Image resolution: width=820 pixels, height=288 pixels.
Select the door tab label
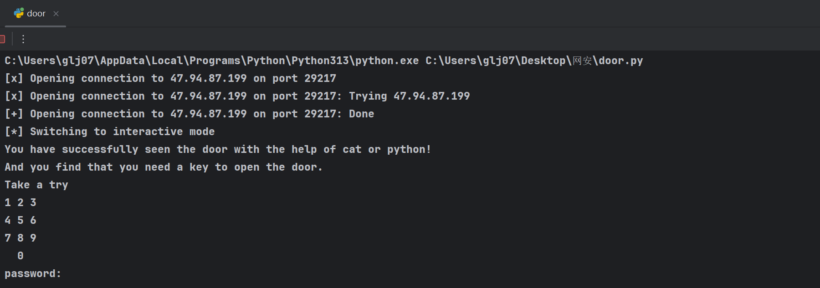(36, 14)
